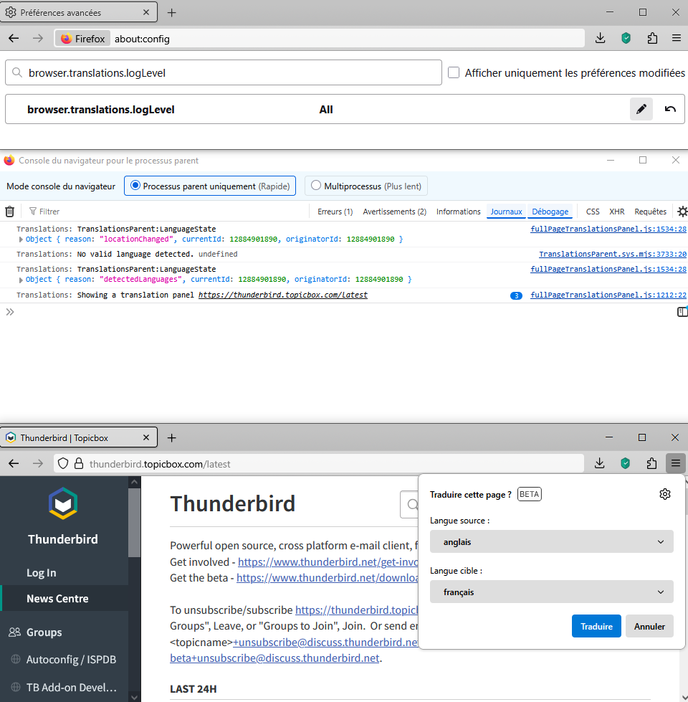The width and height of the screenshot is (688, 702).
Task: Close the Préférences avancées tab
Action: click(x=145, y=12)
